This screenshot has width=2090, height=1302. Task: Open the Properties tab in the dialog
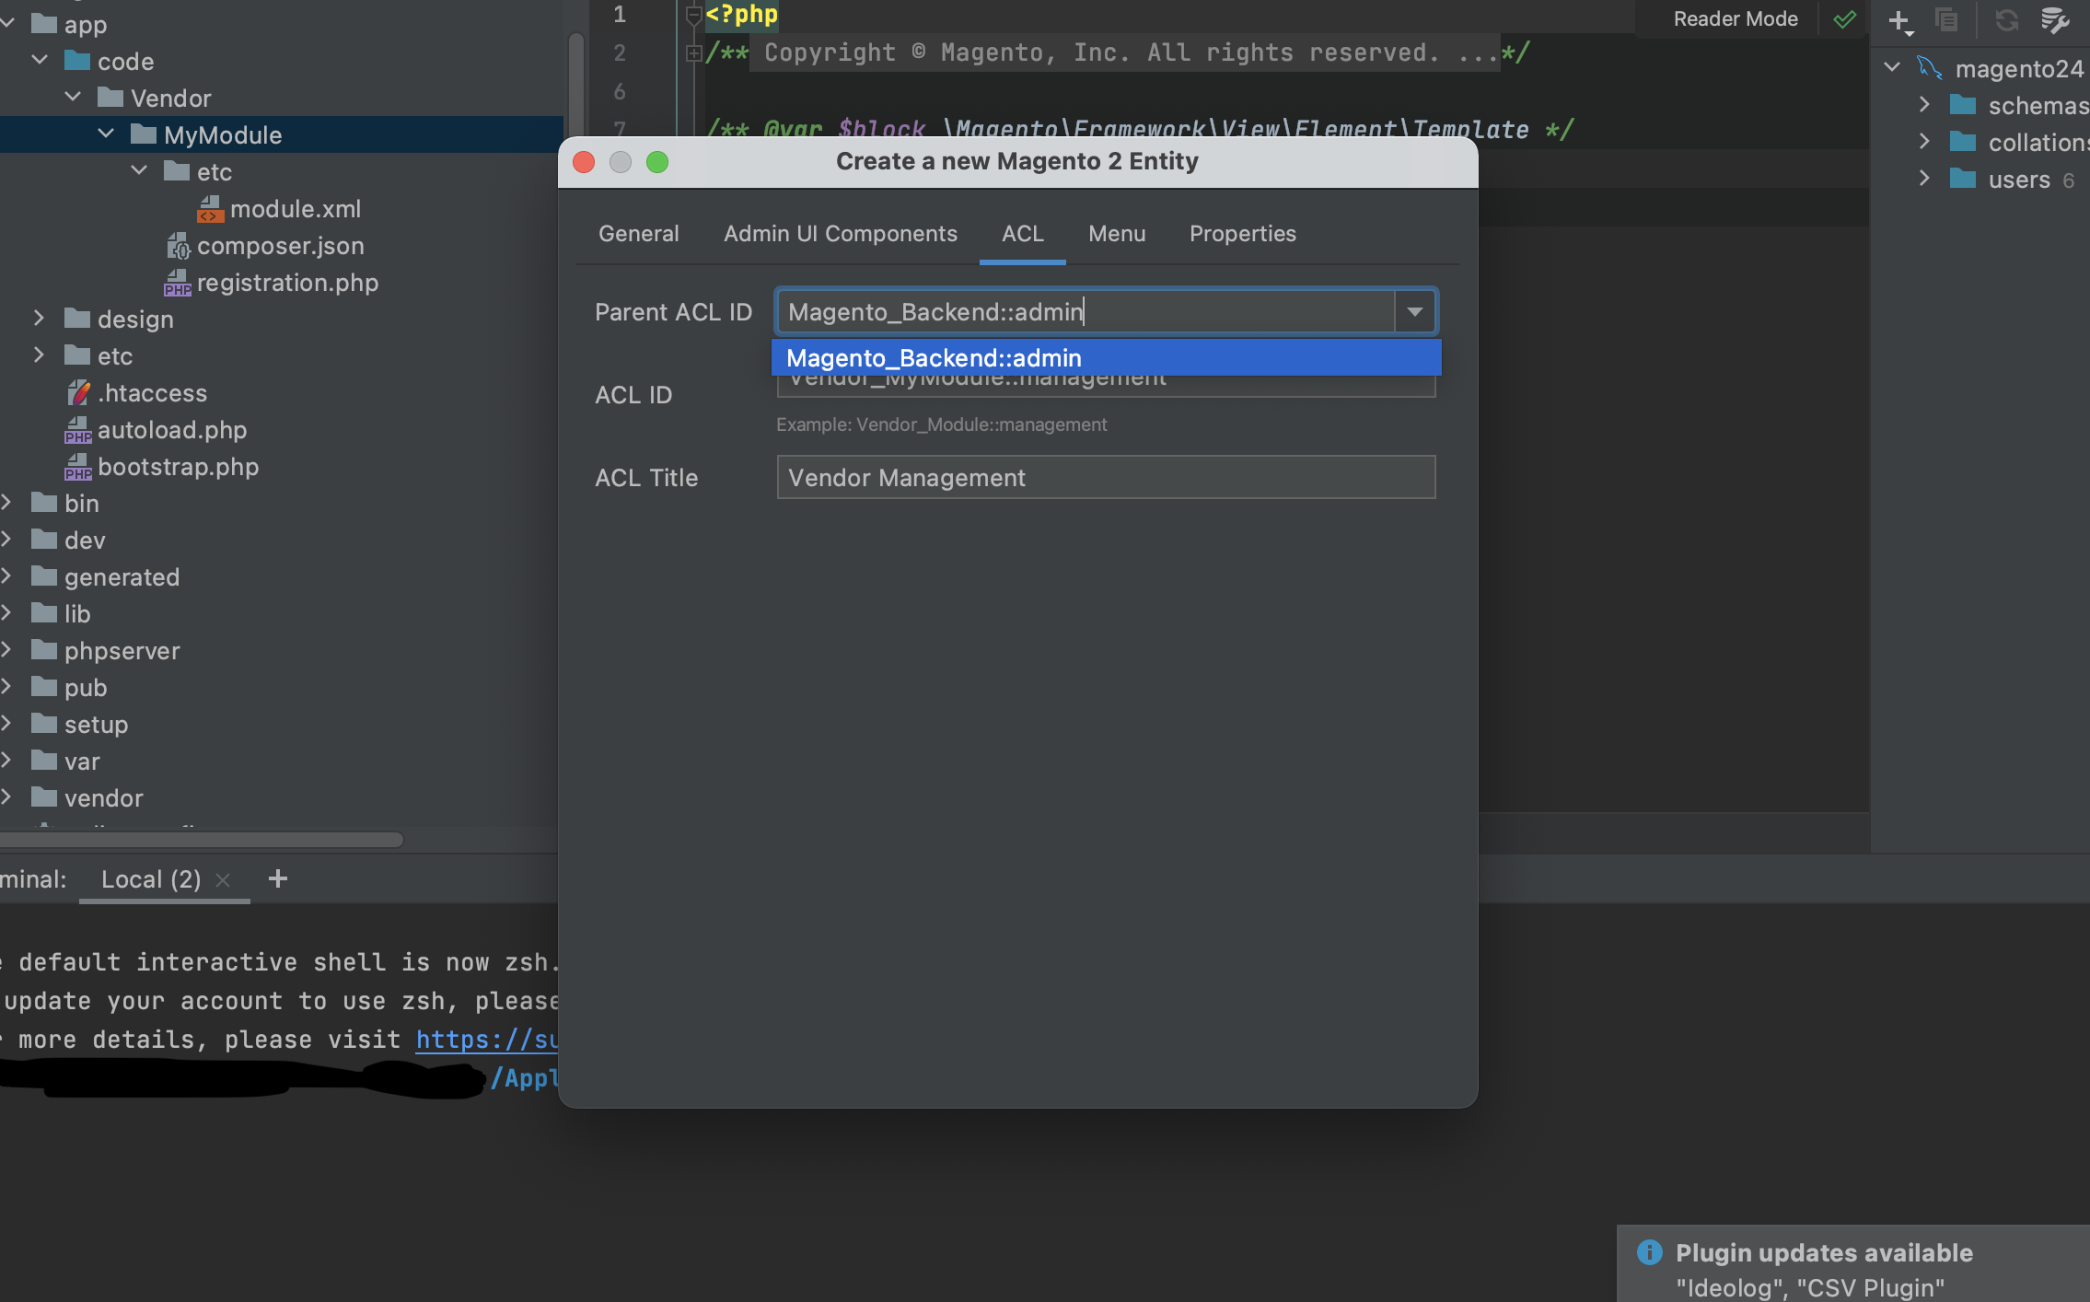(1242, 234)
